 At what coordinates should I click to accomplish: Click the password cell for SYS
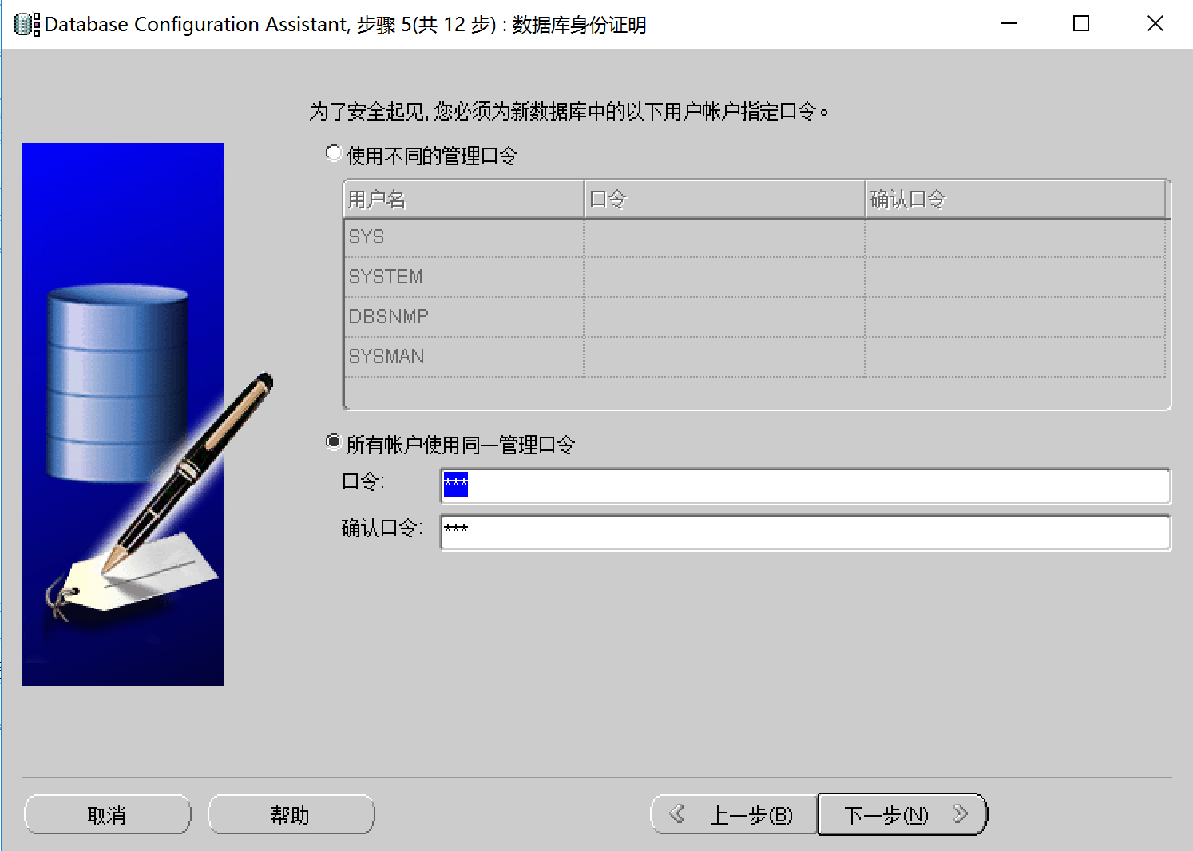pos(724,237)
